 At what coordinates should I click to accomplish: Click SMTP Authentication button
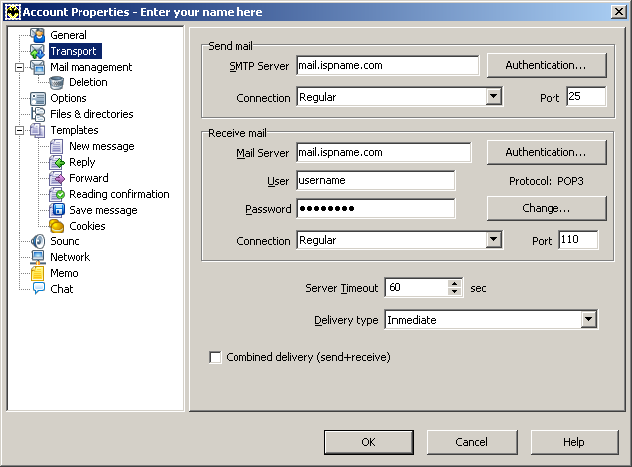pyautogui.click(x=546, y=65)
